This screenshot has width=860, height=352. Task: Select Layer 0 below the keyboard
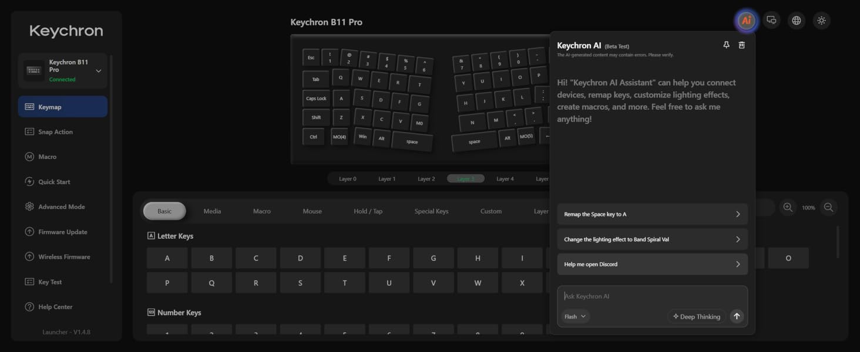tap(348, 179)
